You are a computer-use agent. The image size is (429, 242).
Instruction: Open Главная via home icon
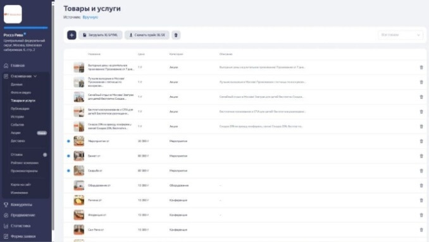point(6,66)
